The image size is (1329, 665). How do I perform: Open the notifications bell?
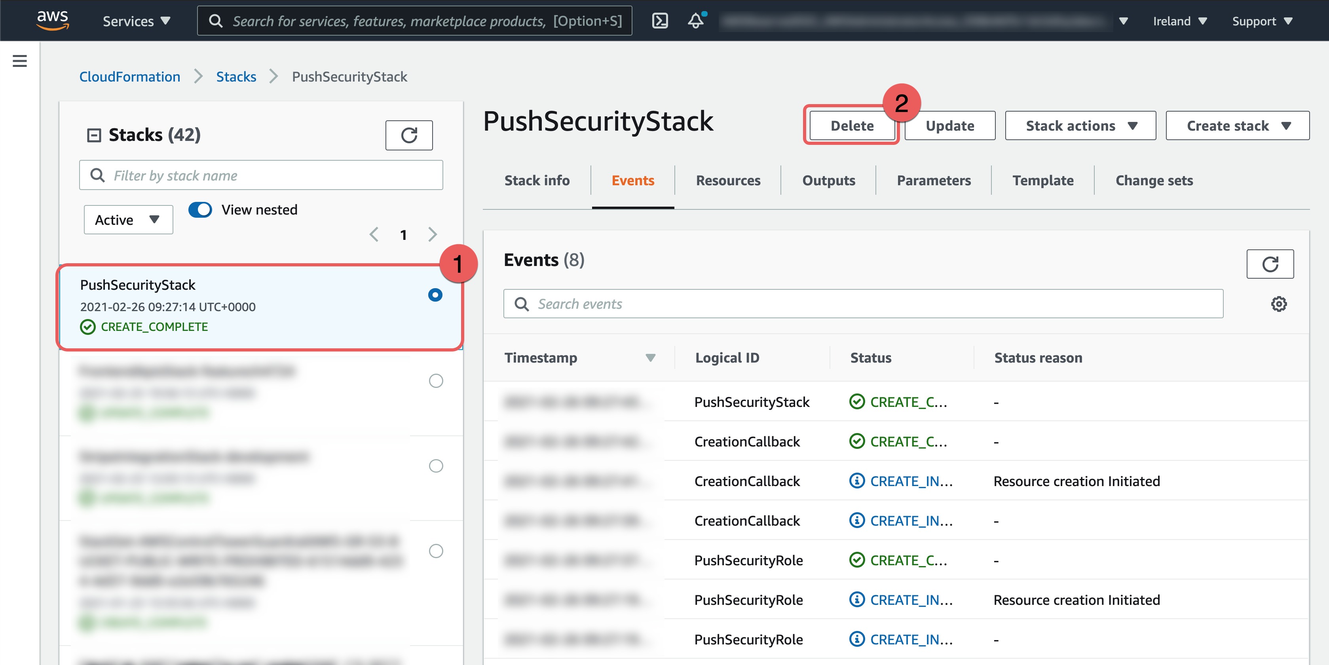coord(696,21)
